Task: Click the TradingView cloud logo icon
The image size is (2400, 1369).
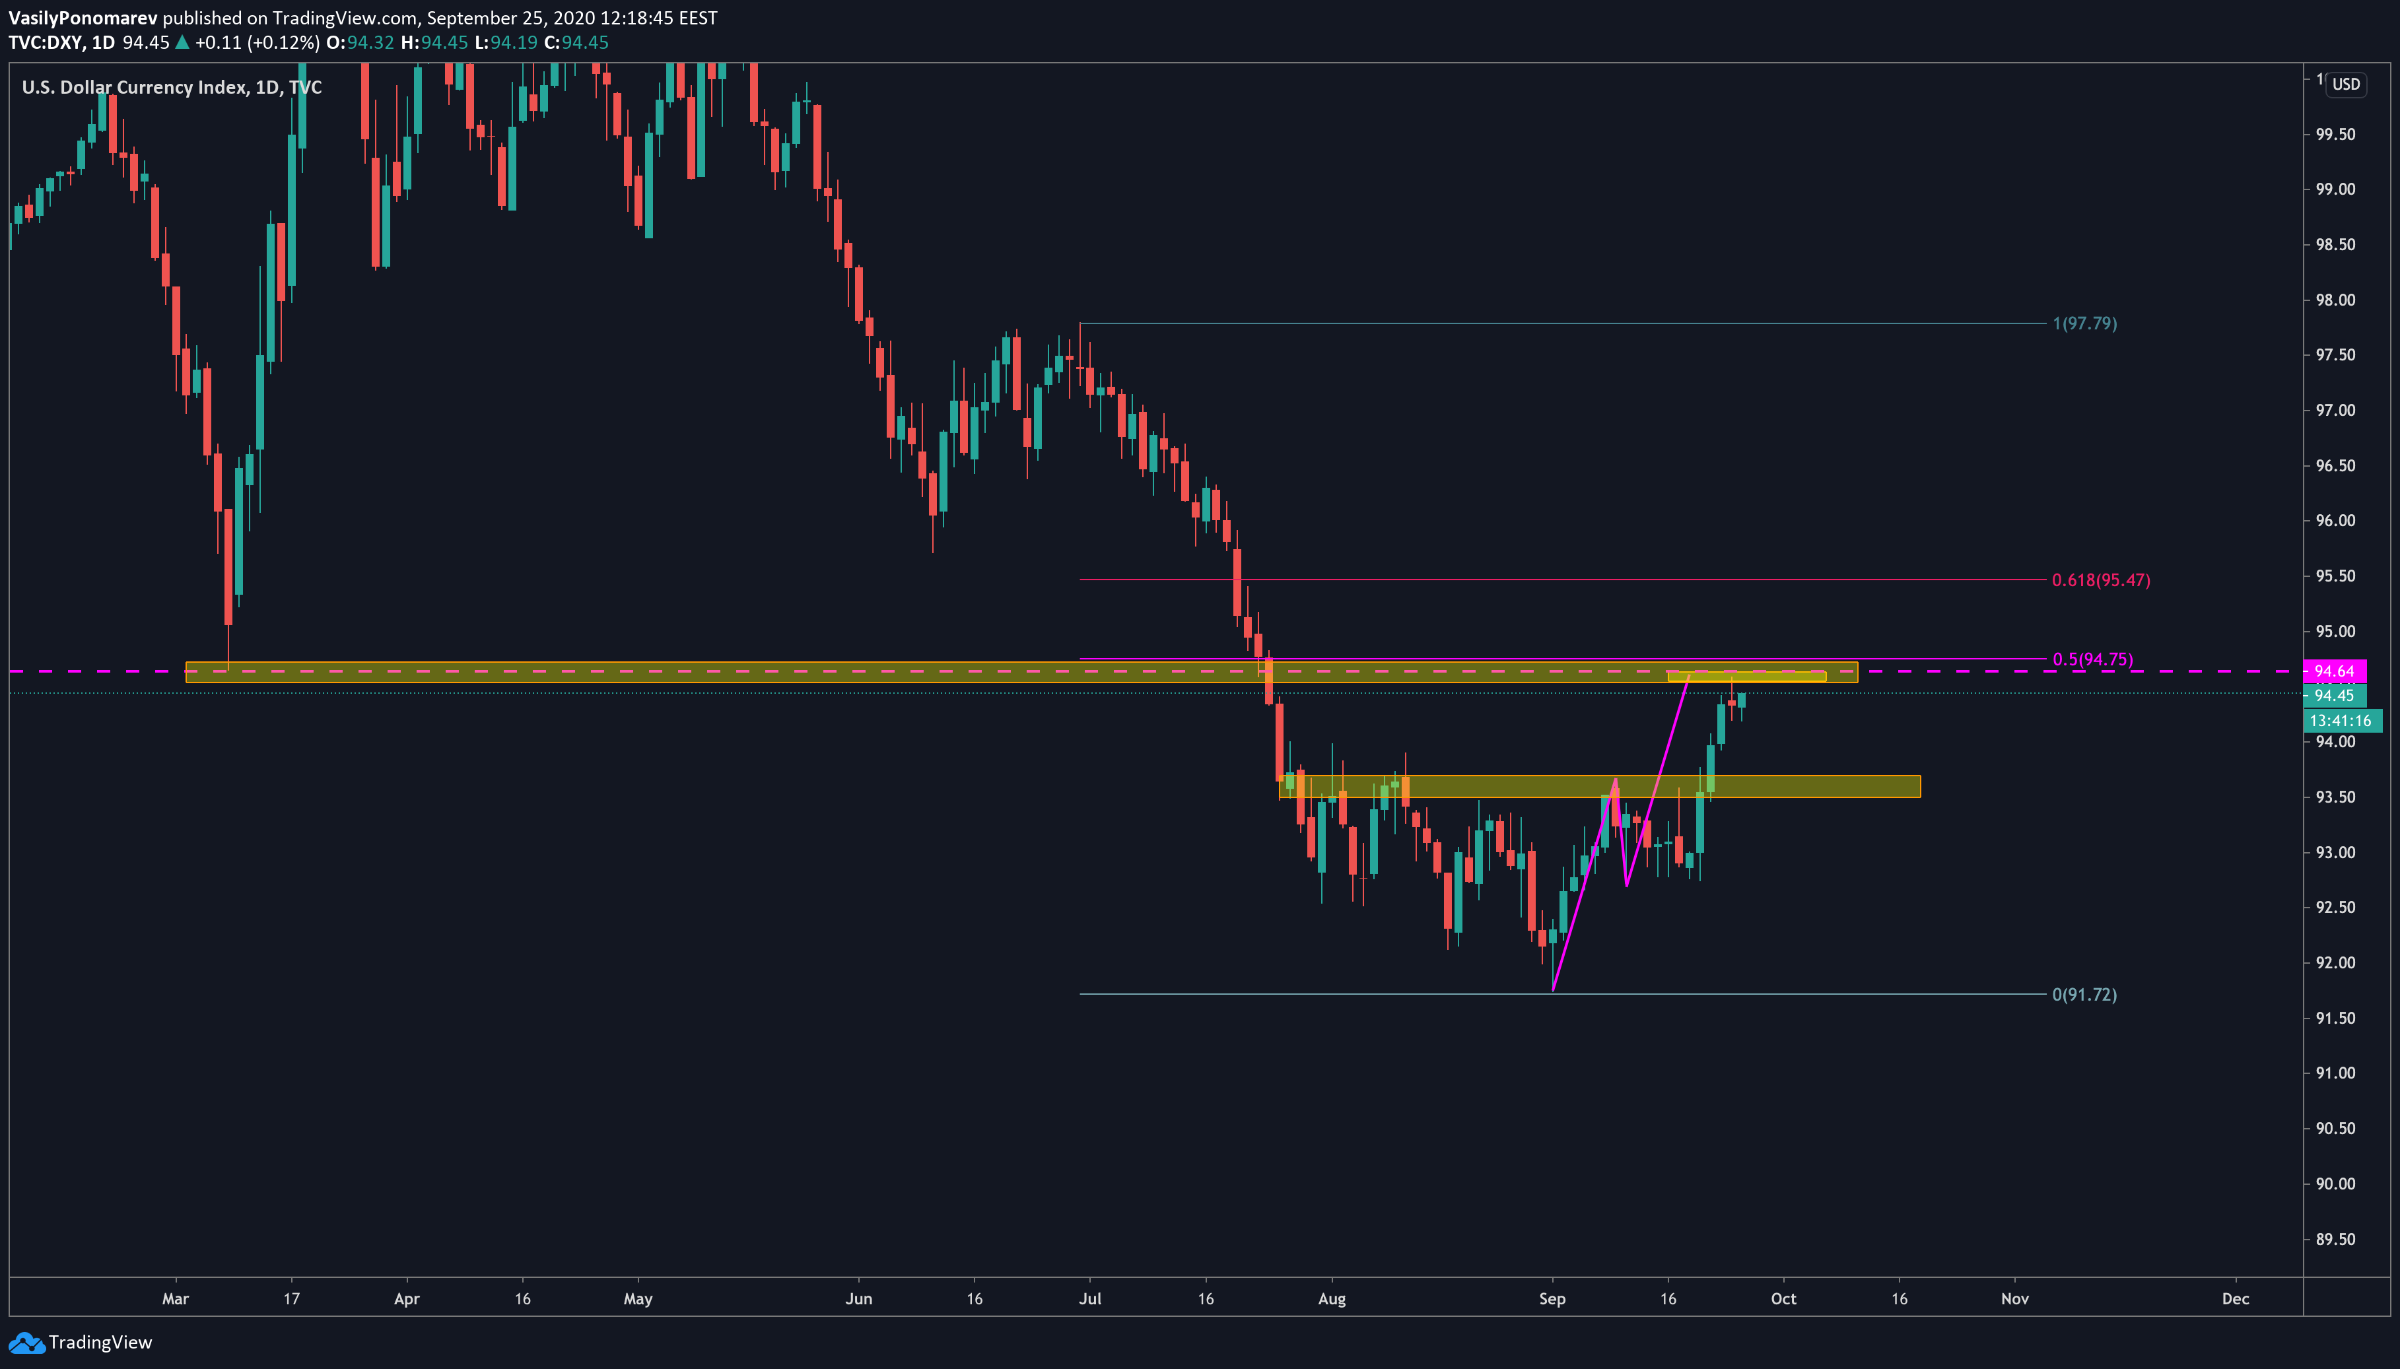Action: (x=26, y=1343)
